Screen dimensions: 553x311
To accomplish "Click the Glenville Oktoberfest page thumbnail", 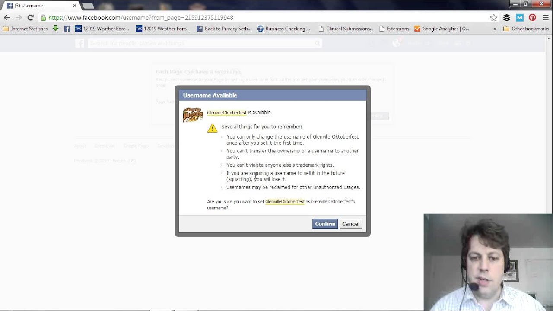I will pos(193,115).
